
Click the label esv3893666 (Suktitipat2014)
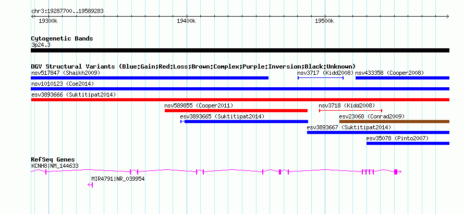(x=74, y=95)
